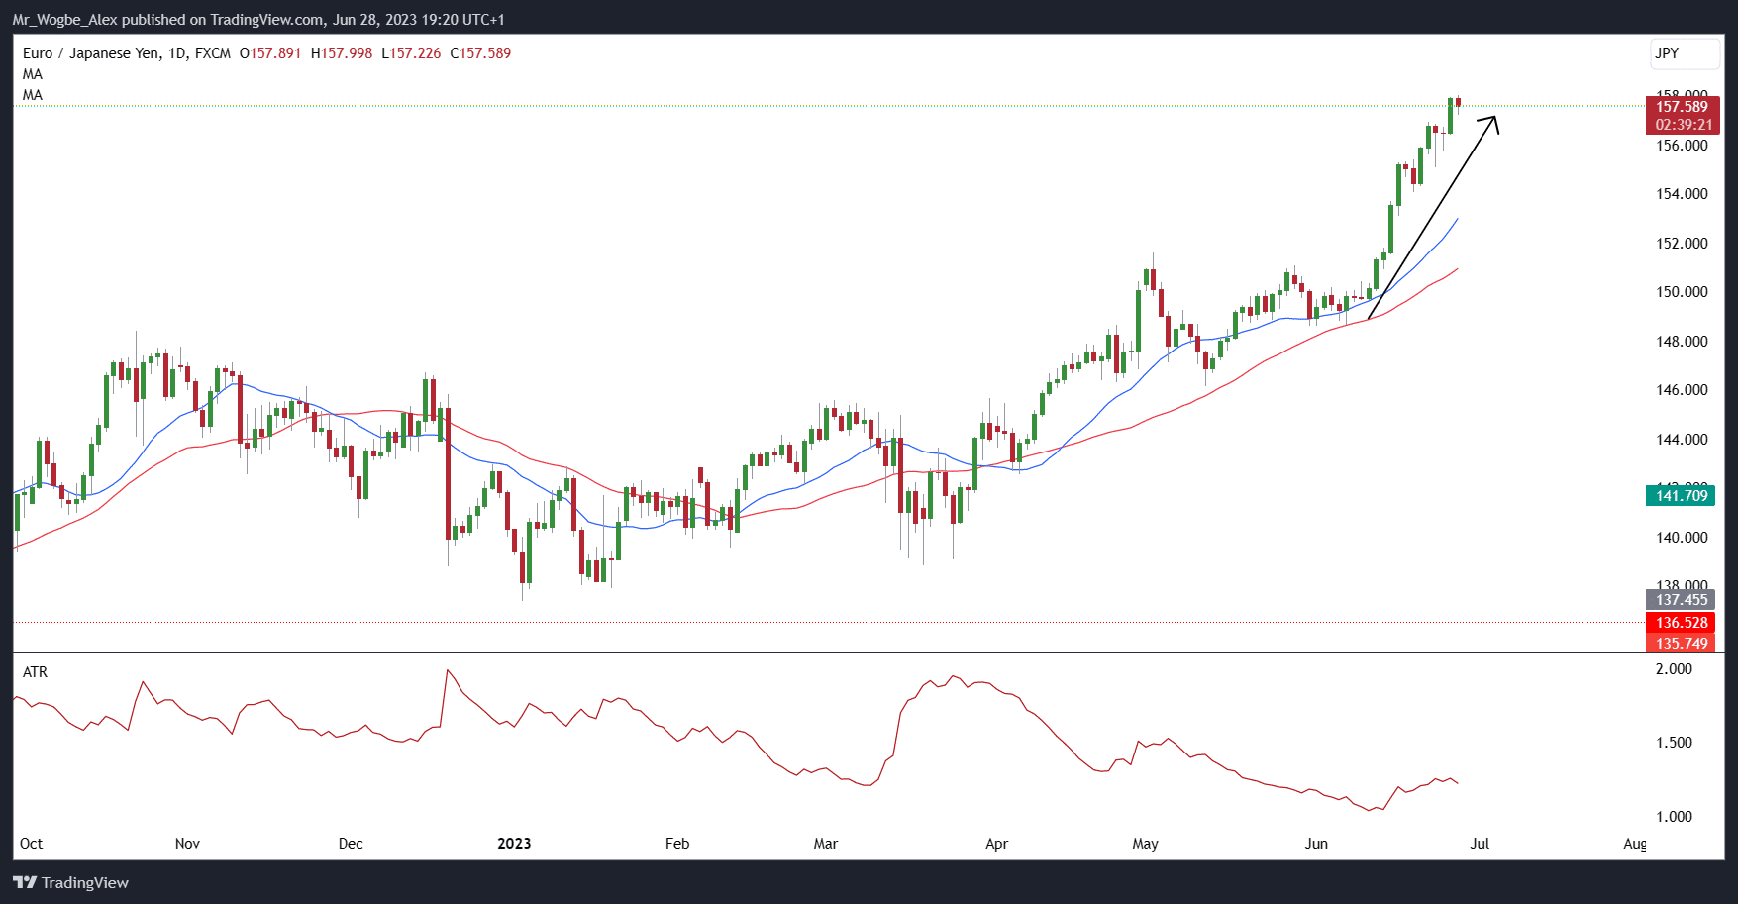This screenshot has width=1738, height=904.
Task: Click the 148.000 price axis label
Action: coord(1682,341)
